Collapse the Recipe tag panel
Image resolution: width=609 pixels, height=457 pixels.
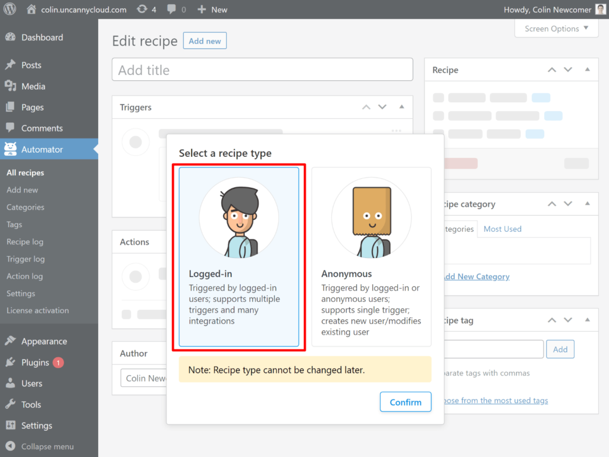click(587, 320)
